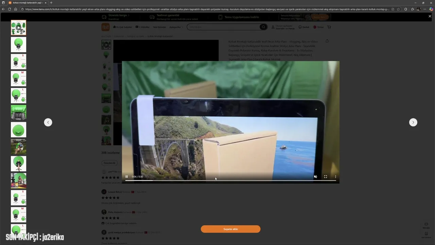Select the koltuk montajlı katlanabilir tab

pos(28,3)
